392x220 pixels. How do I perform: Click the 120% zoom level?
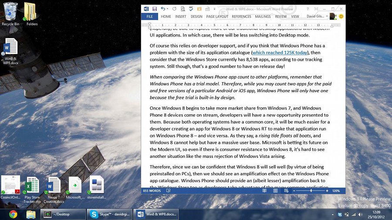click(x=336, y=191)
